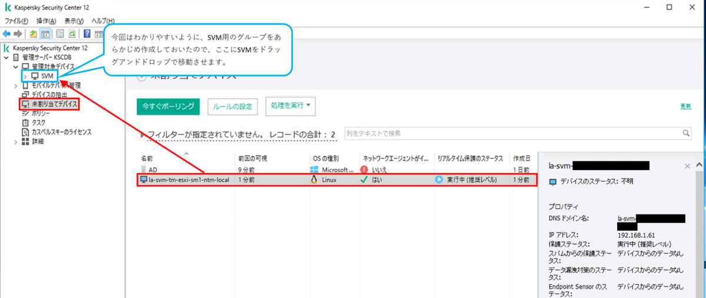Sort by リアルタイム保護のステータス column header
This screenshot has height=298, width=706.
(471, 159)
